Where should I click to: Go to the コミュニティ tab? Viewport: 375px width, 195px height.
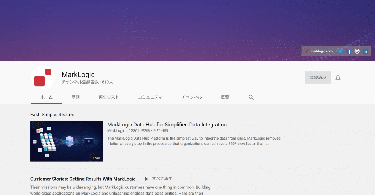point(150,97)
